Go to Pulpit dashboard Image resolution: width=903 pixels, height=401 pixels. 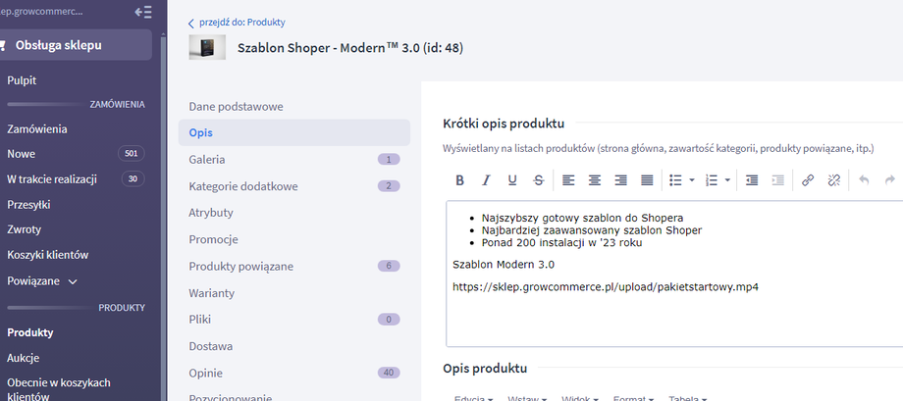(x=22, y=80)
